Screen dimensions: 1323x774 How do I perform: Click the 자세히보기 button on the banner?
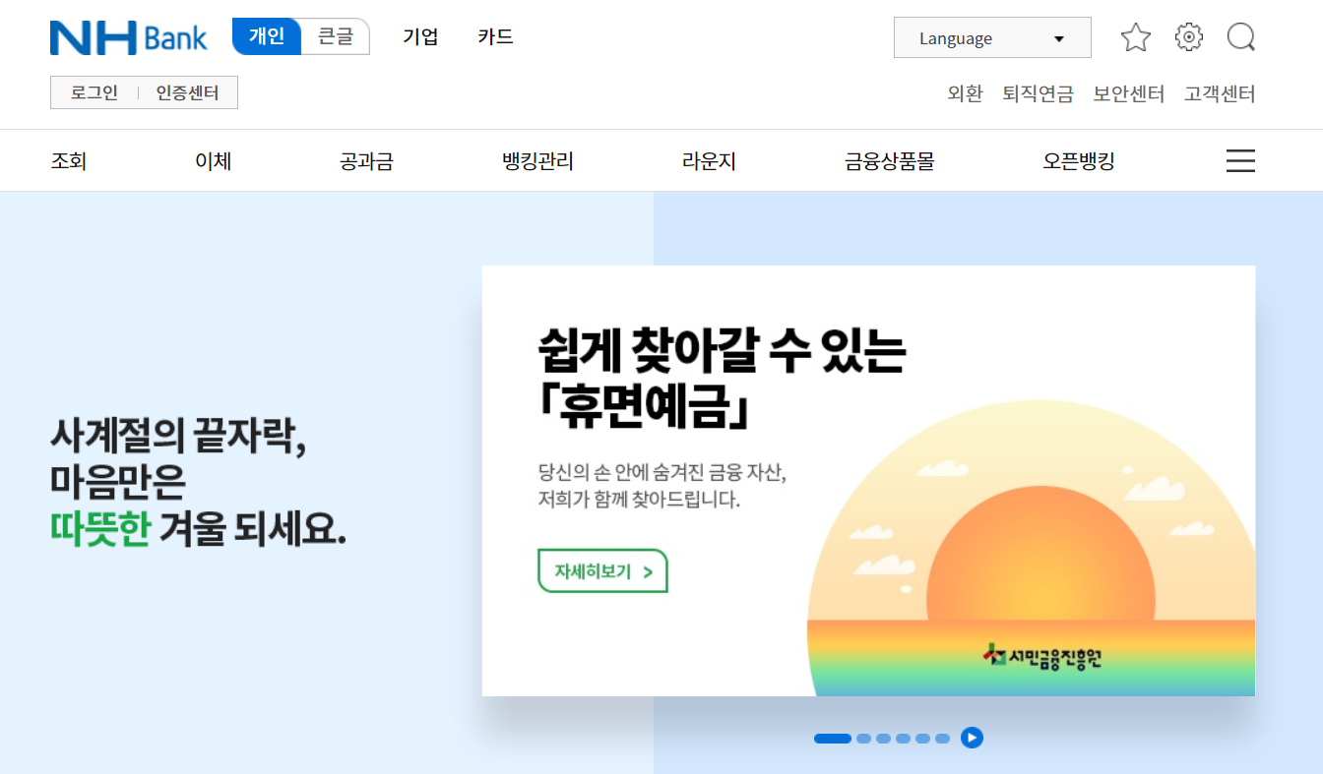[x=601, y=570]
